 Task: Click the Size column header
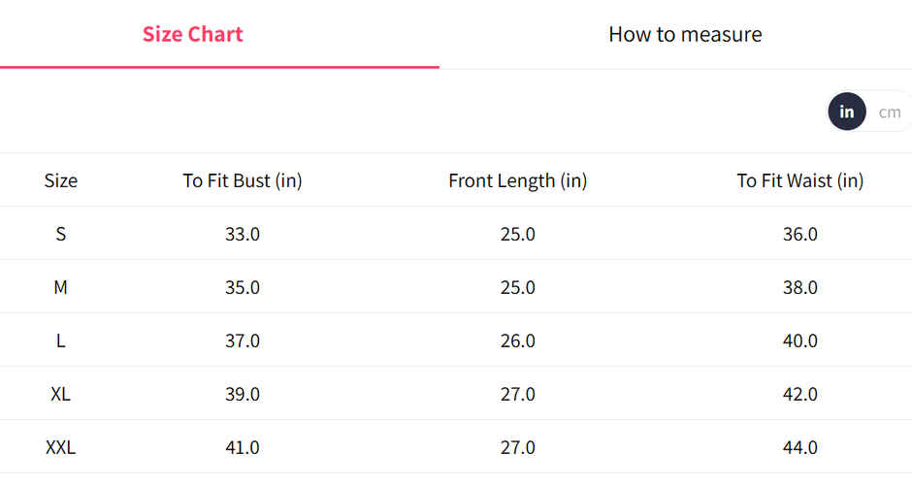click(60, 180)
